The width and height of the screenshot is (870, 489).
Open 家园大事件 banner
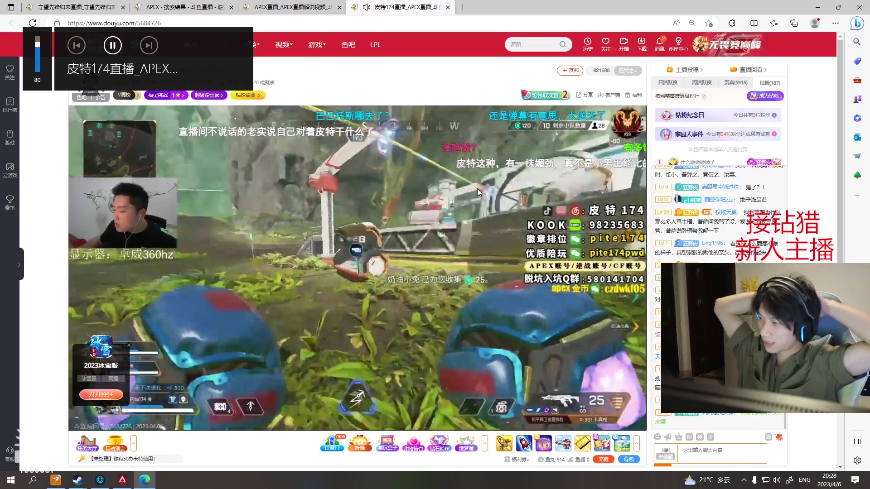[x=718, y=134]
